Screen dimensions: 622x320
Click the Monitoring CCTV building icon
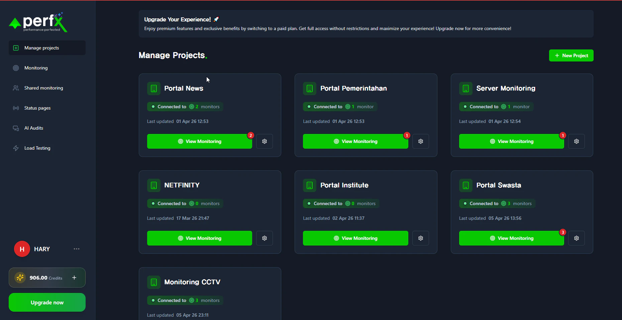coord(154,282)
